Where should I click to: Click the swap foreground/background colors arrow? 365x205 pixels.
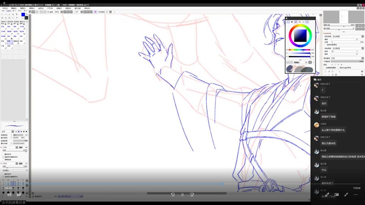(x=27, y=14)
